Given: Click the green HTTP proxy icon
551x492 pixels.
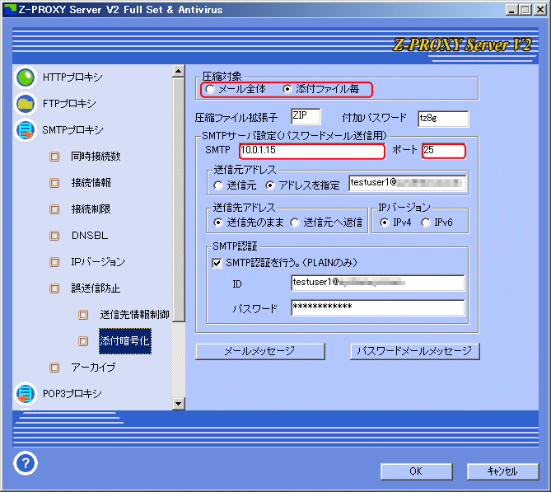Looking at the screenshot, I should point(26,77).
